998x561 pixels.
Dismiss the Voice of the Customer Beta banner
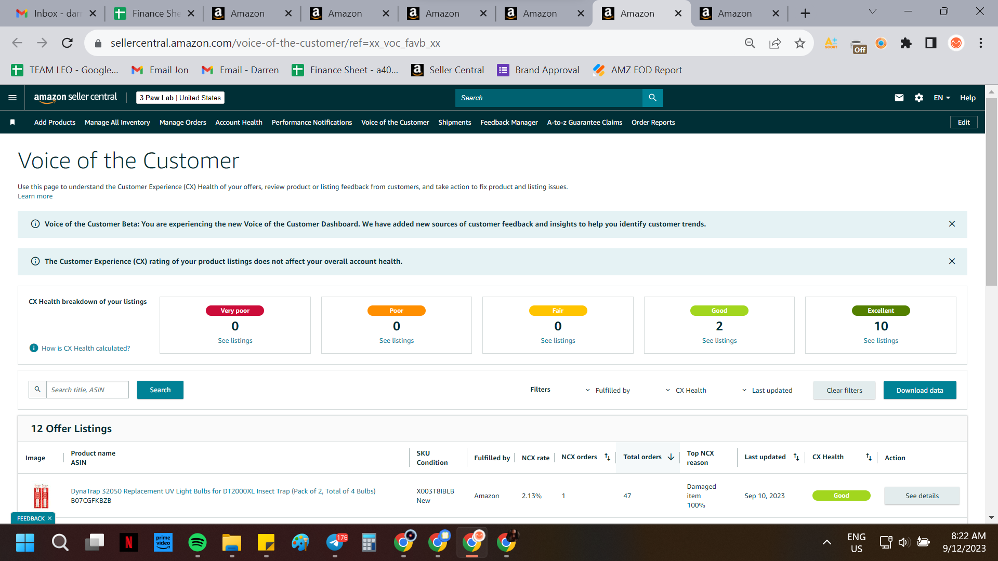pyautogui.click(x=952, y=224)
